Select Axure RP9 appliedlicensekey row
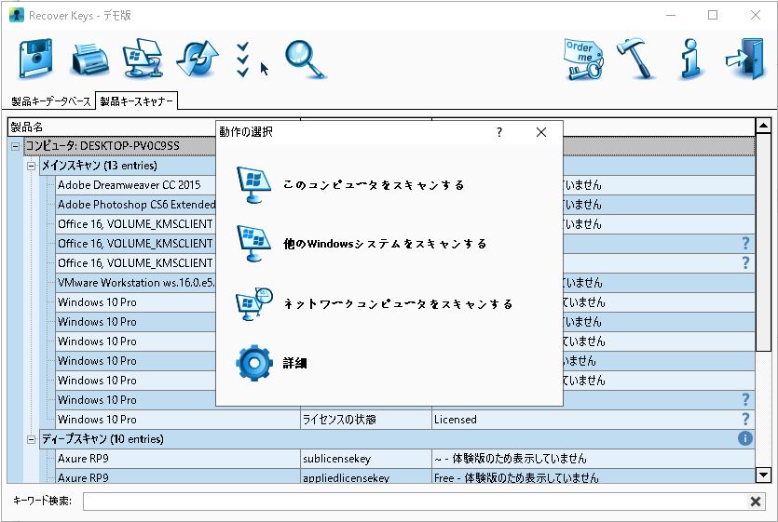 (405, 477)
